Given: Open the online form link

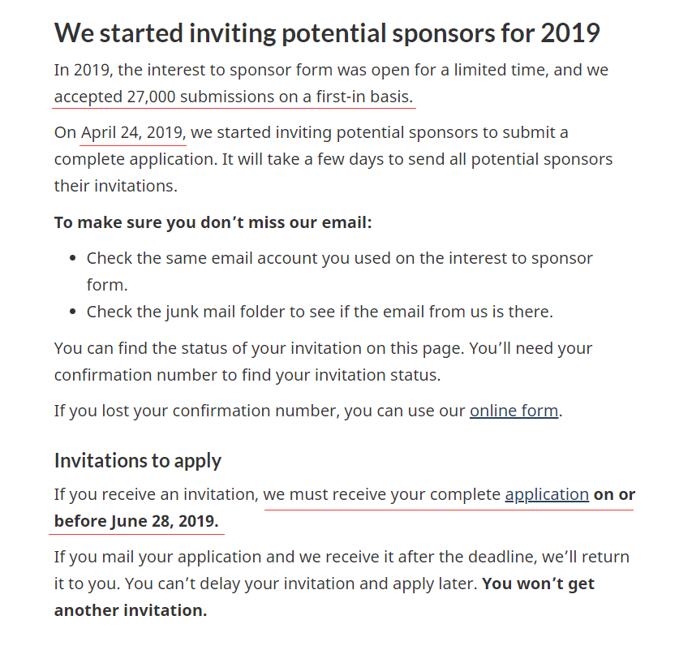Looking at the screenshot, I should [x=514, y=411].
